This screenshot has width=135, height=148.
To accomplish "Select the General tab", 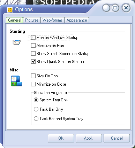I will (x=15, y=20).
